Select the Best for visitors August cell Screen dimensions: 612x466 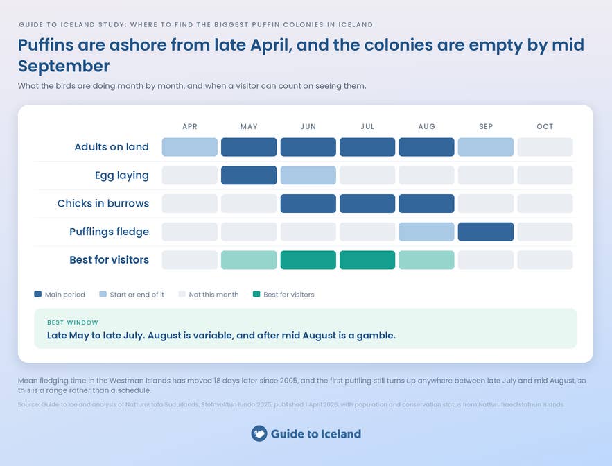coord(427,260)
